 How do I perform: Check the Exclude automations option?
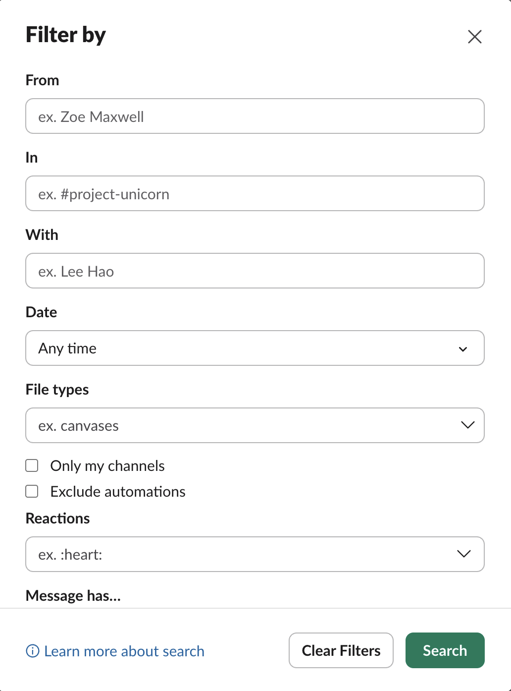click(x=32, y=491)
